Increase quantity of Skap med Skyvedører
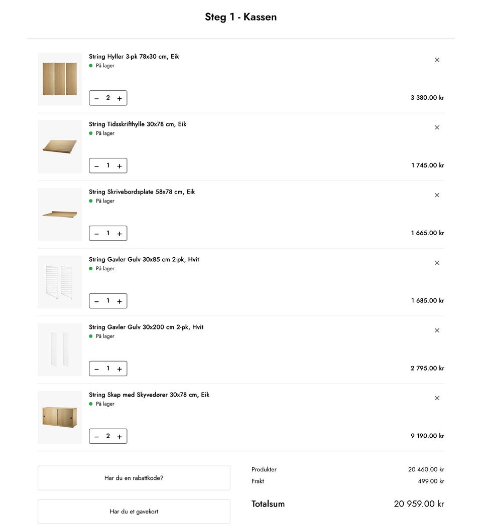The height and width of the screenshot is (530, 482). pos(119,436)
